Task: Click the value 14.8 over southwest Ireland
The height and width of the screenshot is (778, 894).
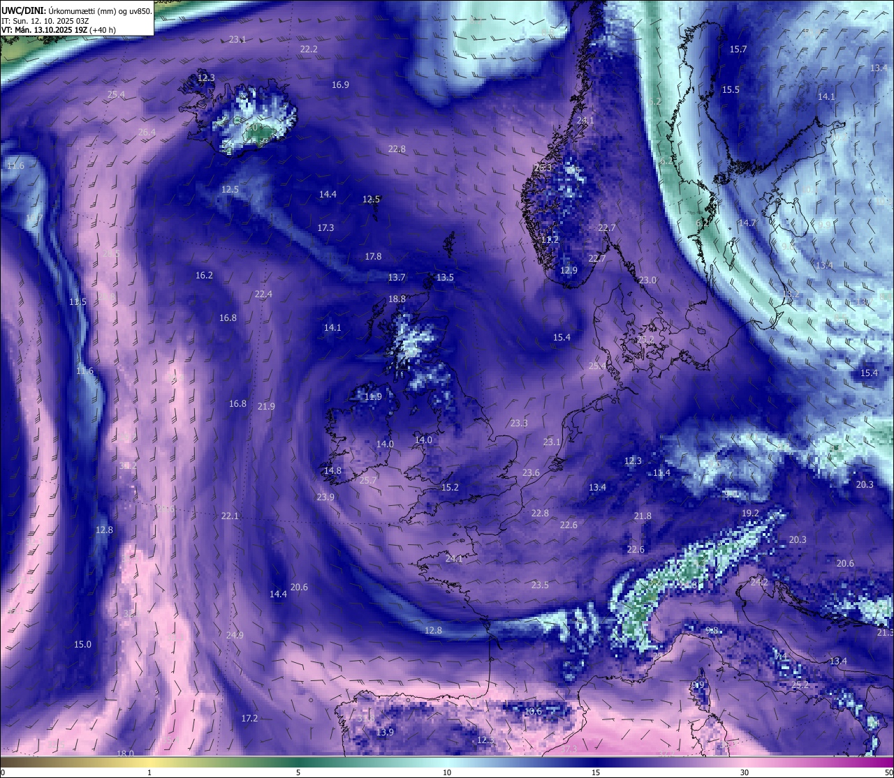Action: tap(332, 470)
